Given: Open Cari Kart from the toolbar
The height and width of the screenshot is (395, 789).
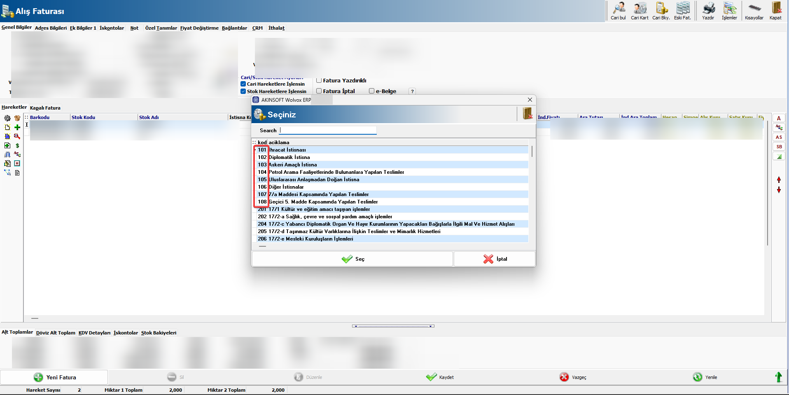Looking at the screenshot, I should (x=640, y=11).
